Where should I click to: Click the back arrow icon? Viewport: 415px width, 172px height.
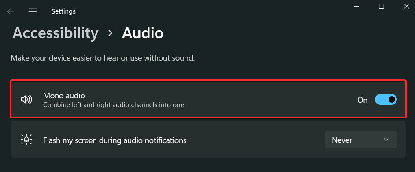[x=10, y=11]
